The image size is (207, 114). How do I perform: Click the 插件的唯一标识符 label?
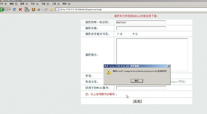point(97,22)
